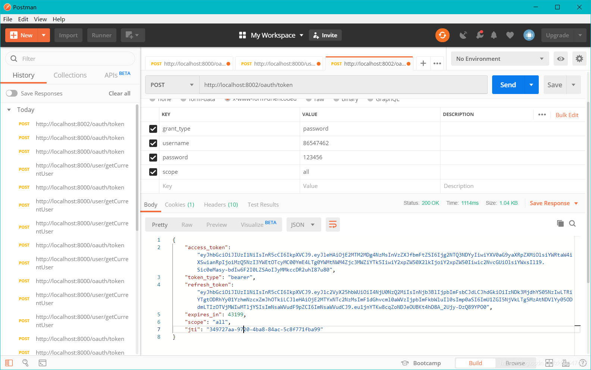Click the workspace grid icon
Screen dimensions: 591x370
pyautogui.click(x=243, y=35)
